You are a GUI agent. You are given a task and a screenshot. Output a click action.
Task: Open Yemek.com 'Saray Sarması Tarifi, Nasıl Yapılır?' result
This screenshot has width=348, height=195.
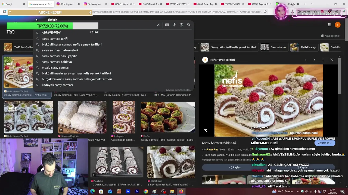click(171, 162)
